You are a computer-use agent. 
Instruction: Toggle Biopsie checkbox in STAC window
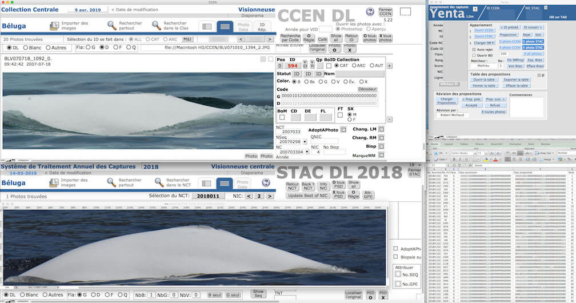395,257
